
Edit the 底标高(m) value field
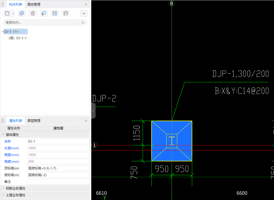[58, 175]
